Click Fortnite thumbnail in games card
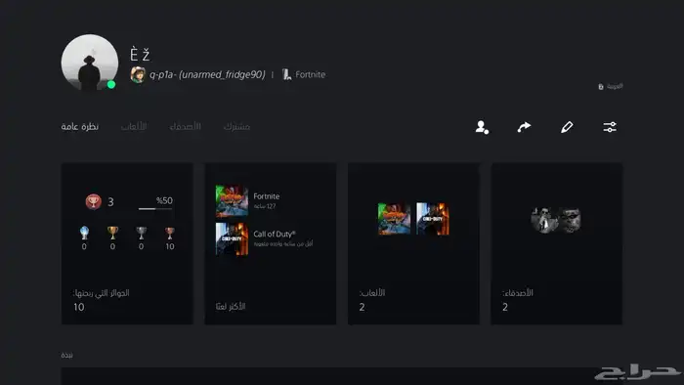684x385 pixels. [x=394, y=219]
